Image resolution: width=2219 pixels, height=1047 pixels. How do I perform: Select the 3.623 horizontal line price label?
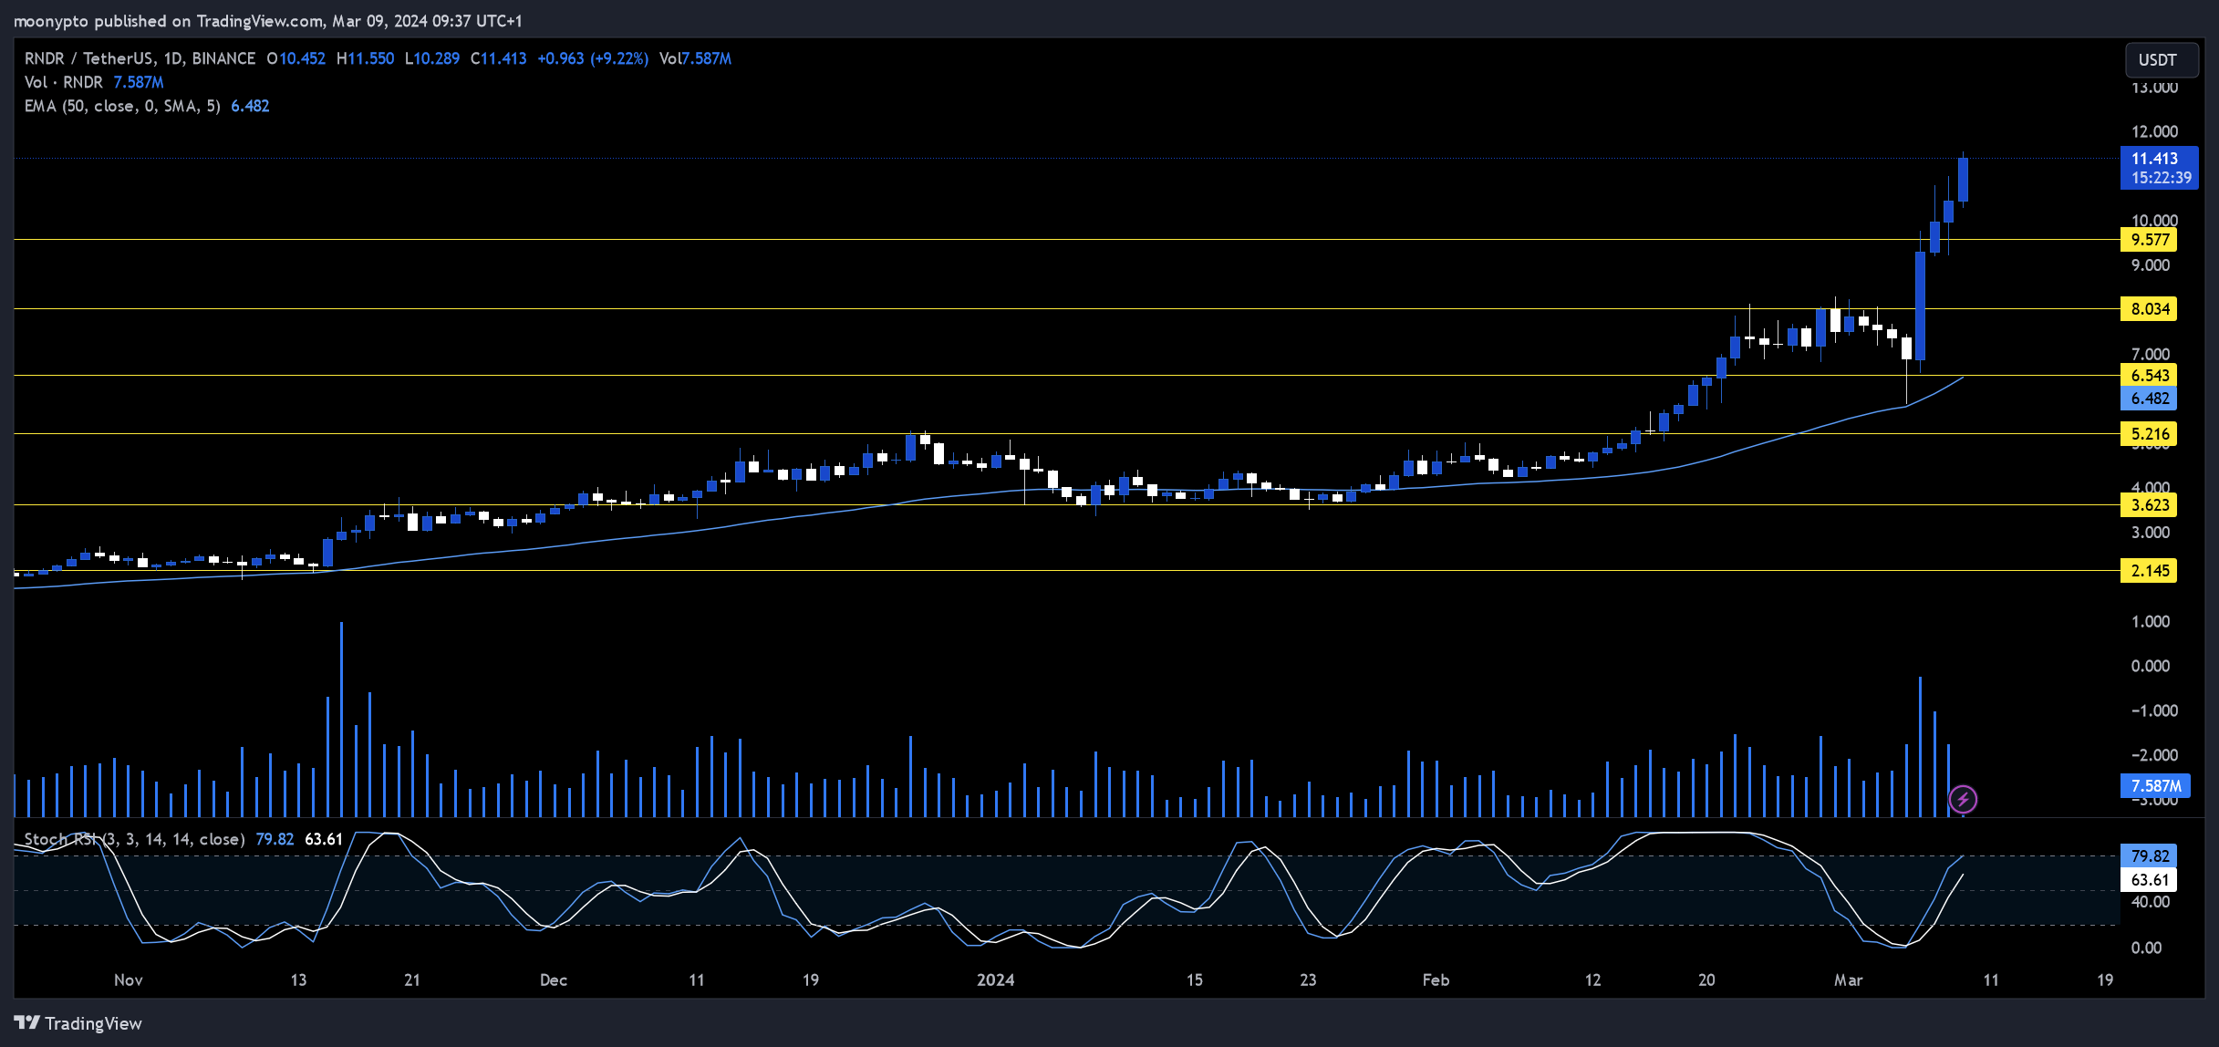point(2149,505)
